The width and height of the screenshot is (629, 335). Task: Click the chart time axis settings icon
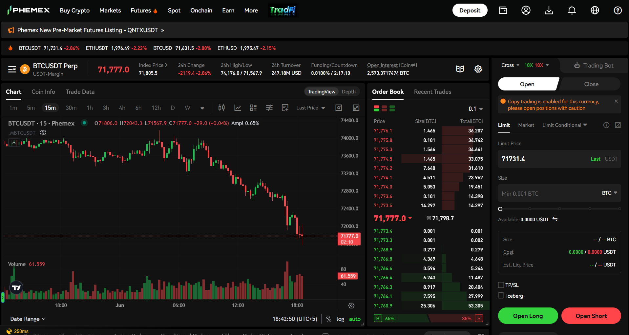351,305
